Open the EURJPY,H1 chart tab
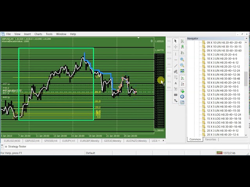The width and height of the screenshot is (250, 187). click(69, 141)
